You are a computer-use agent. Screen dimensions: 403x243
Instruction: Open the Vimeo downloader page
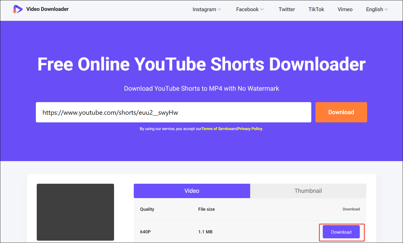pos(345,9)
